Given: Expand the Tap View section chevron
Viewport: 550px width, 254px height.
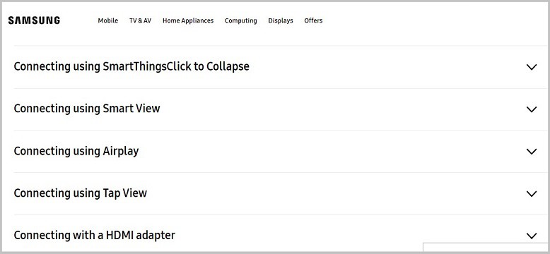Looking at the screenshot, I should pos(532,193).
